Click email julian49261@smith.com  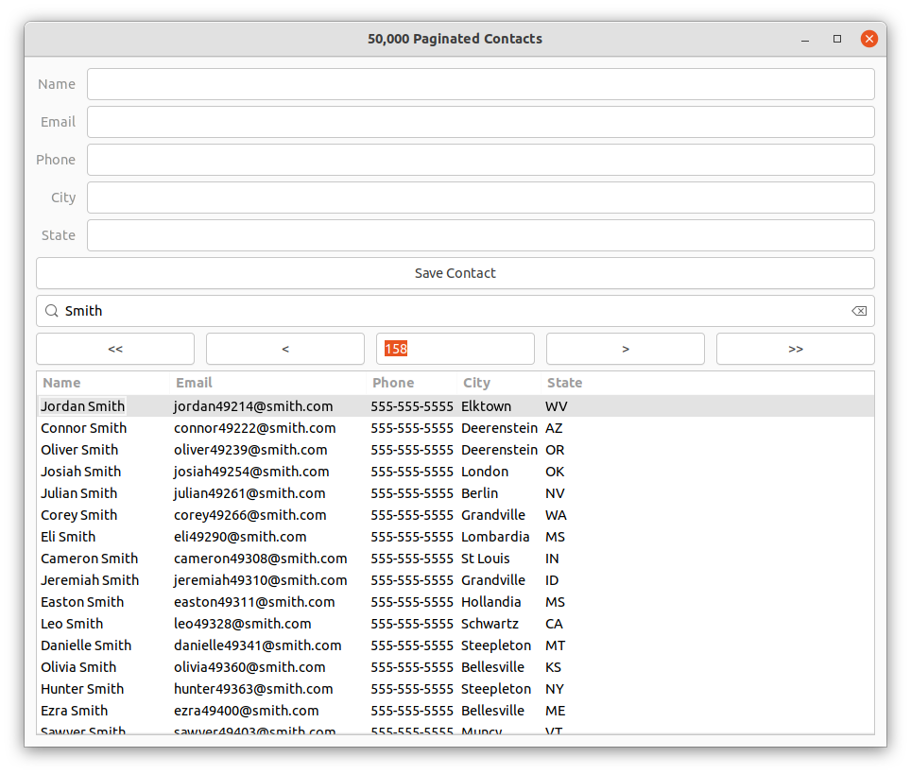point(249,493)
